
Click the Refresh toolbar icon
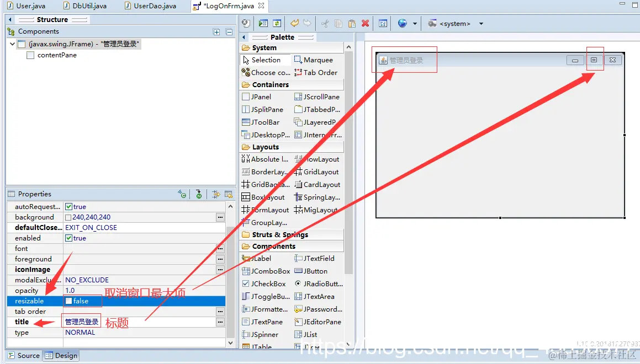point(277,24)
